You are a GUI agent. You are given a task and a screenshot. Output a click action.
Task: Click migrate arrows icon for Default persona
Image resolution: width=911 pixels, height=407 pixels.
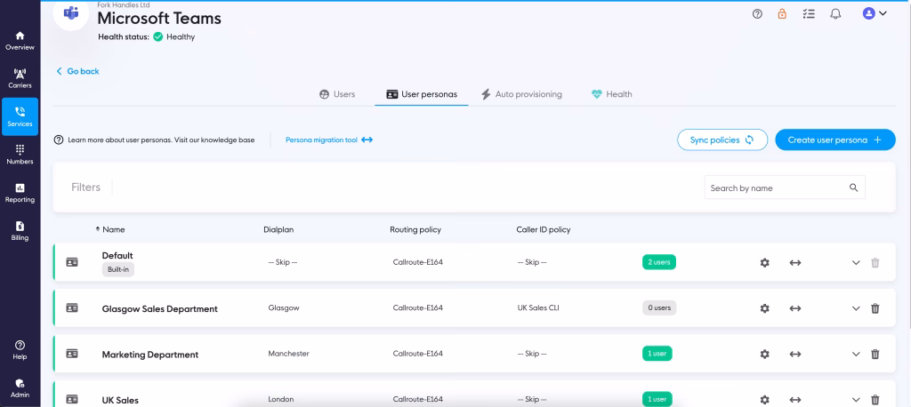pos(795,262)
